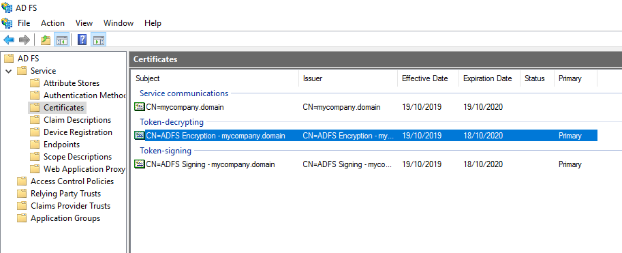Select the CN=ADFS Encryption certificate row
The width and height of the screenshot is (622, 253).
[365, 136]
